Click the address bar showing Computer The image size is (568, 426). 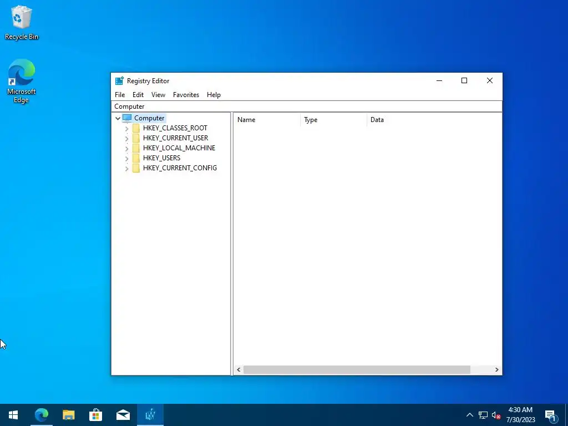306,106
